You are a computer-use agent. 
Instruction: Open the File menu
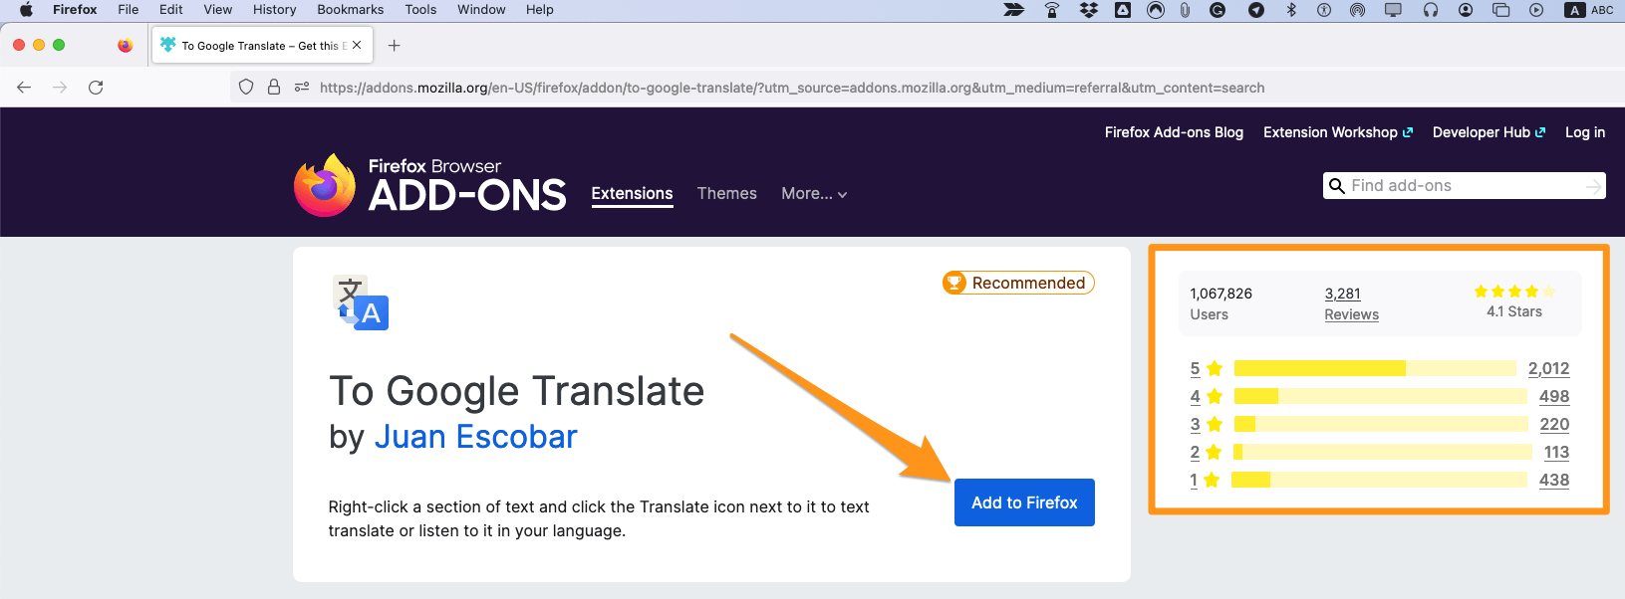click(129, 10)
